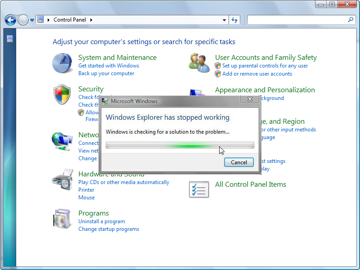
Task: Click Get started with Windows link
Action: pos(108,66)
